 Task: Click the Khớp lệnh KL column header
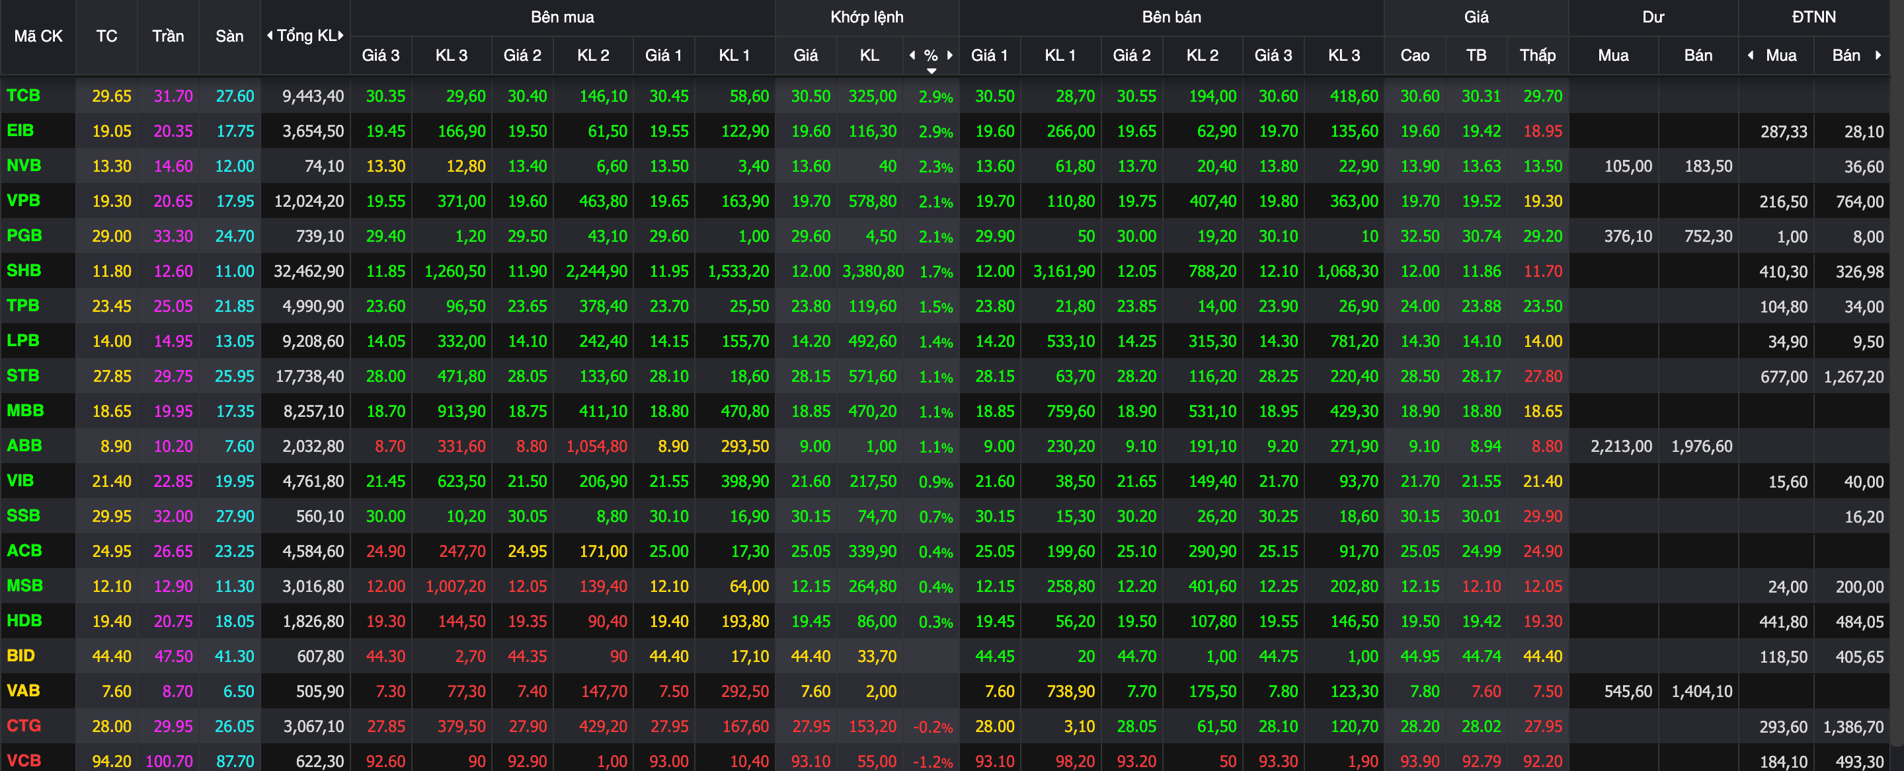tap(869, 55)
